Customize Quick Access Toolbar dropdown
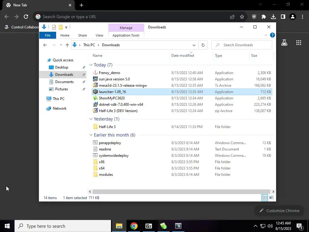Screen dimensions: 309x232 click(66, 27)
